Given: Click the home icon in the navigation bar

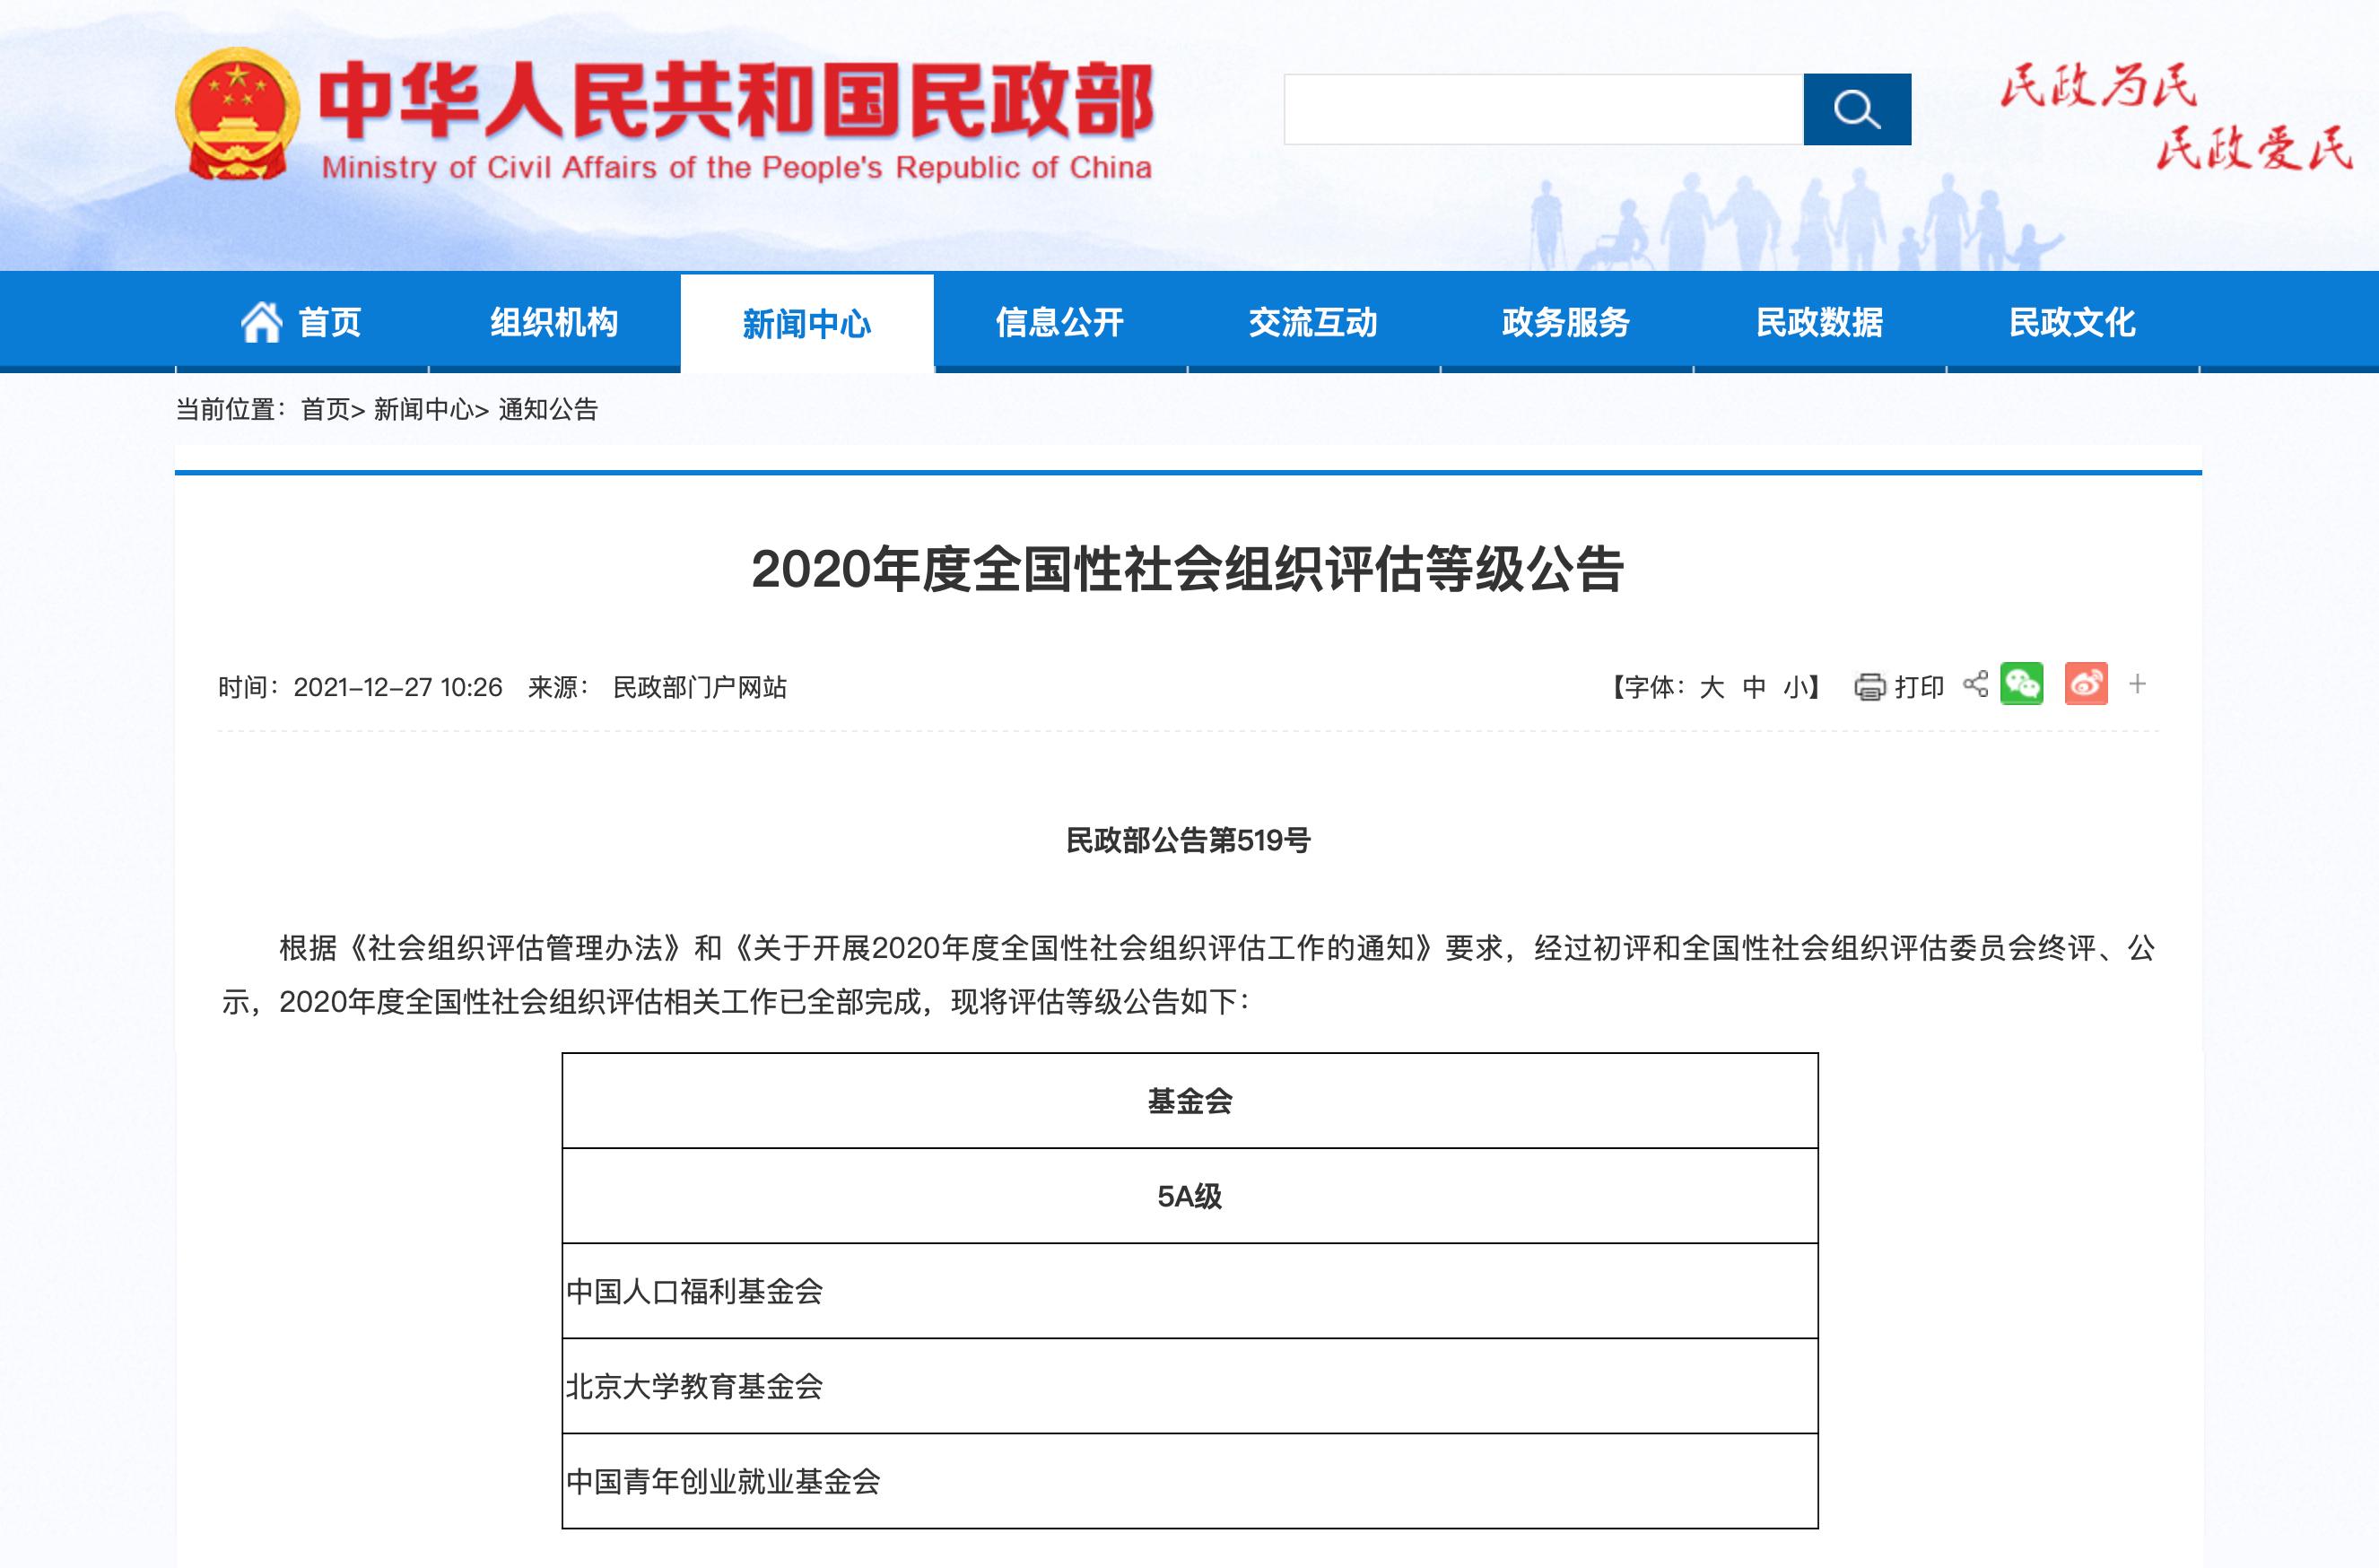Looking at the screenshot, I should click(x=262, y=323).
